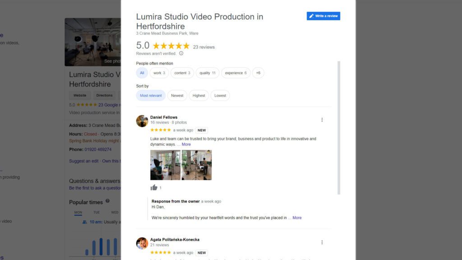Open Website button in background panel

(x=80, y=96)
